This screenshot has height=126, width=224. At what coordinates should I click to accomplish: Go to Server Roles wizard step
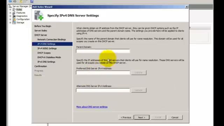pyautogui.click(x=41, y=30)
